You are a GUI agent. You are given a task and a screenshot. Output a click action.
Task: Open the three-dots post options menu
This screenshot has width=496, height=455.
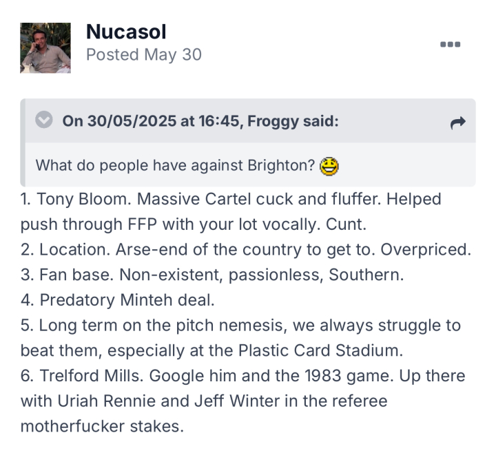click(x=450, y=44)
